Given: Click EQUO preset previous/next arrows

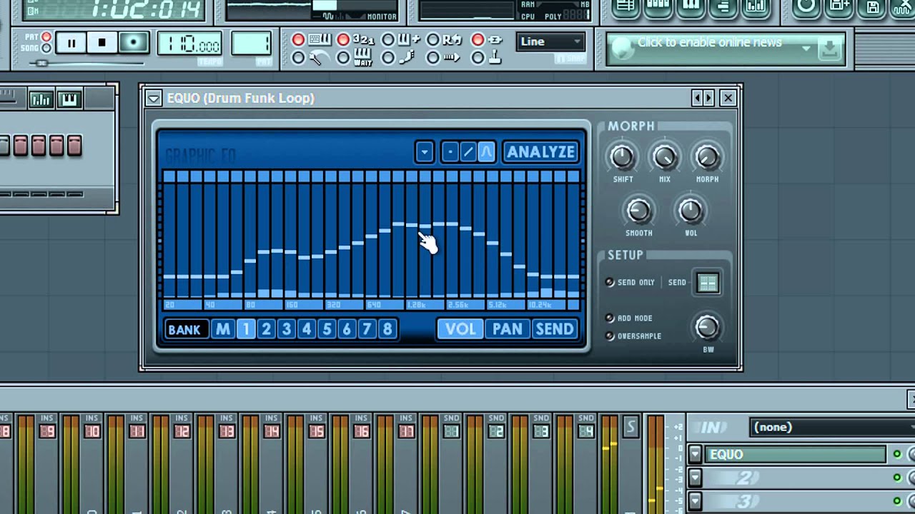Looking at the screenshot, I should tap(703, 99).
